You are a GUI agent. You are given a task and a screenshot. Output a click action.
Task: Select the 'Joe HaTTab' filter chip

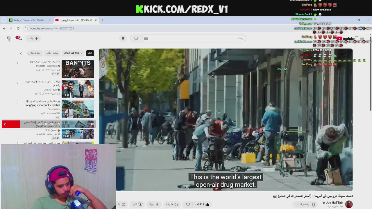point(73,53)
